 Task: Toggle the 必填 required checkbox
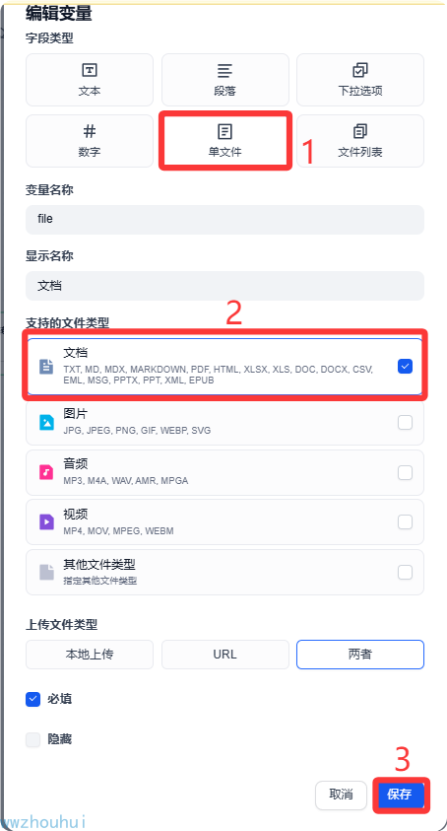coord(32,700)
